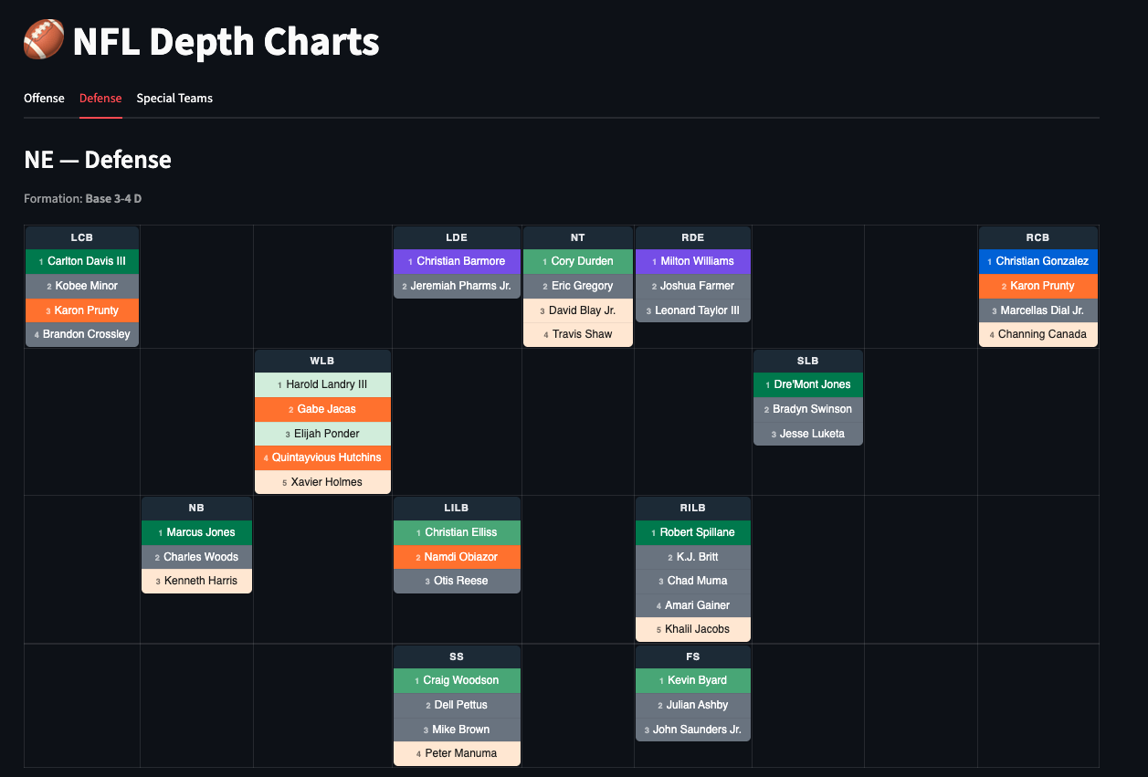Click the NFL Depth Charts heading
Image resolution: width=1148 pixels, height=777 pixels.
coord(226,41)
